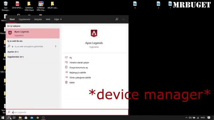The height and width of the screenshot is (120, 214).
Task: Click the taskbar clock 14:53
Action: [203, 118]
